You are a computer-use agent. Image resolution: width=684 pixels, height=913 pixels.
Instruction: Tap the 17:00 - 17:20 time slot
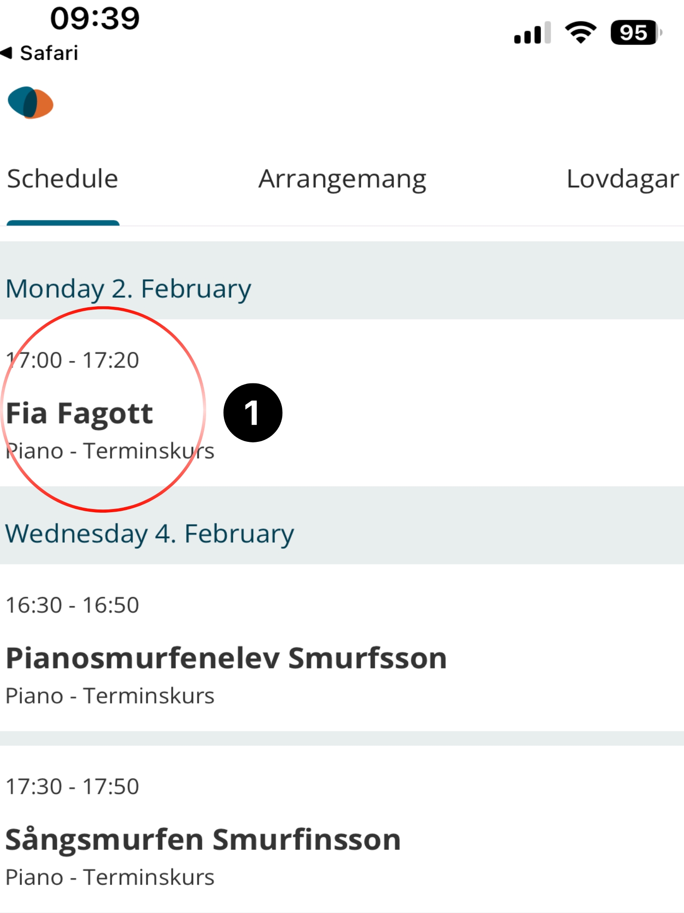(73, 360)
